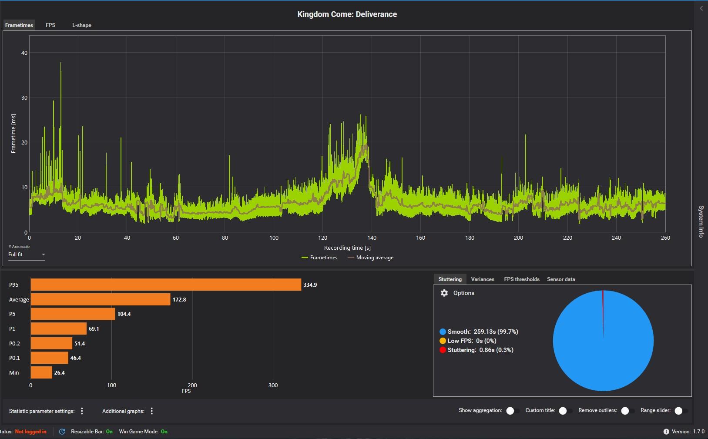Click the 334.9 value label
This screenshot has height=439, width=708.
pos(310,285)
